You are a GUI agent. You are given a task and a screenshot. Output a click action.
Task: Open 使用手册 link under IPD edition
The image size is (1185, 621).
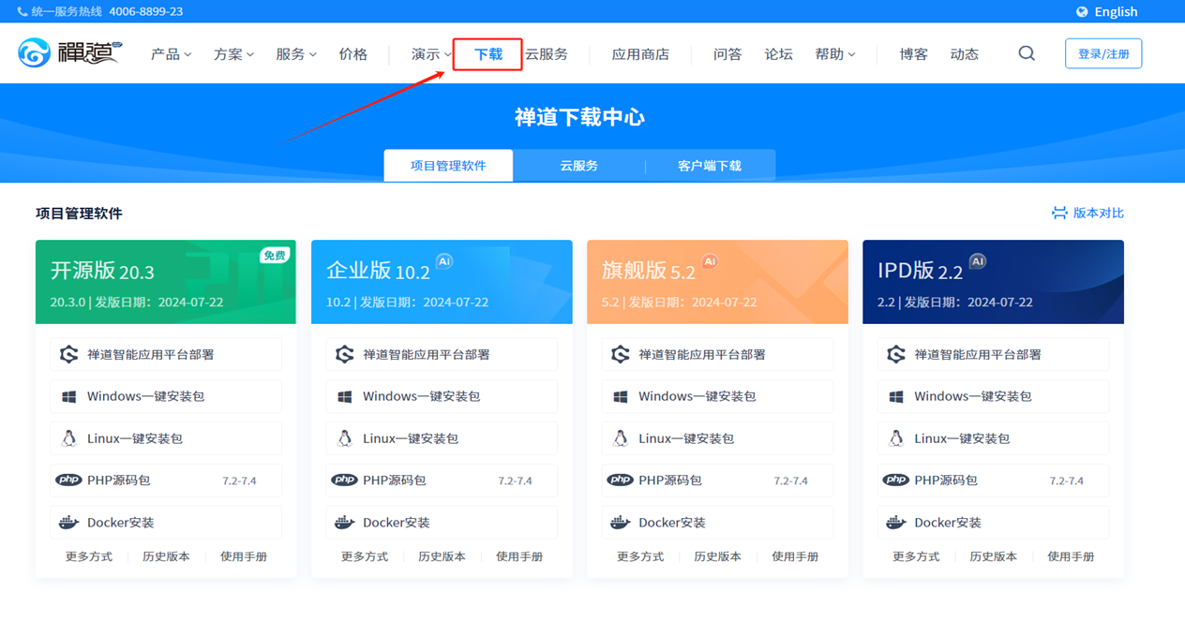(x=1070, y=556)
